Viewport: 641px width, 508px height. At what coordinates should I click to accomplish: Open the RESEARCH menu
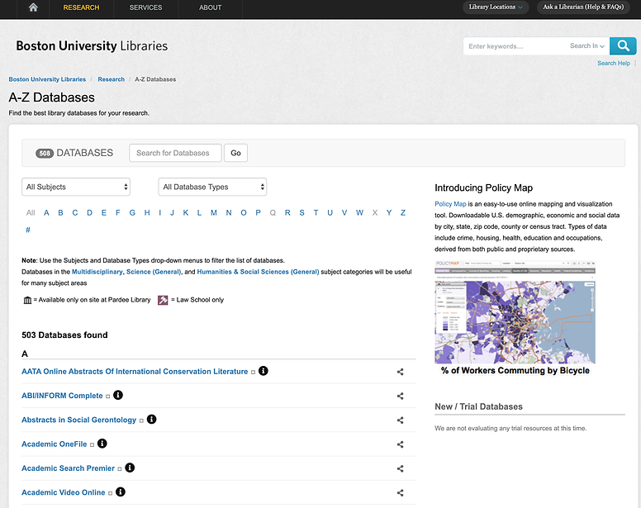click(81, 7)
